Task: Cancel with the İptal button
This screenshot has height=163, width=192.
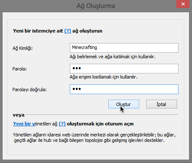Action: coord(162,104)
